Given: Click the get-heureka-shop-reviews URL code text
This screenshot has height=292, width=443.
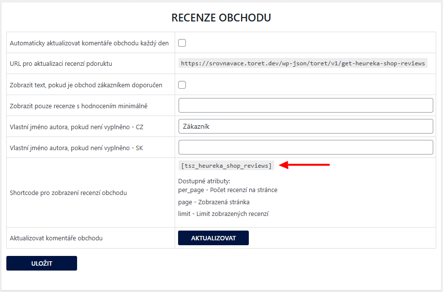Looking at the screenshot, I should coord(303,63).
